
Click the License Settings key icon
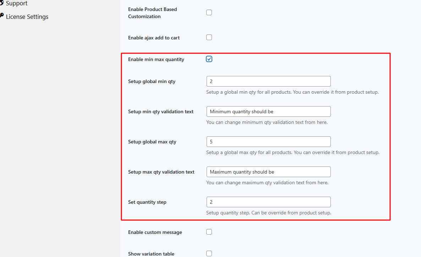1,16
